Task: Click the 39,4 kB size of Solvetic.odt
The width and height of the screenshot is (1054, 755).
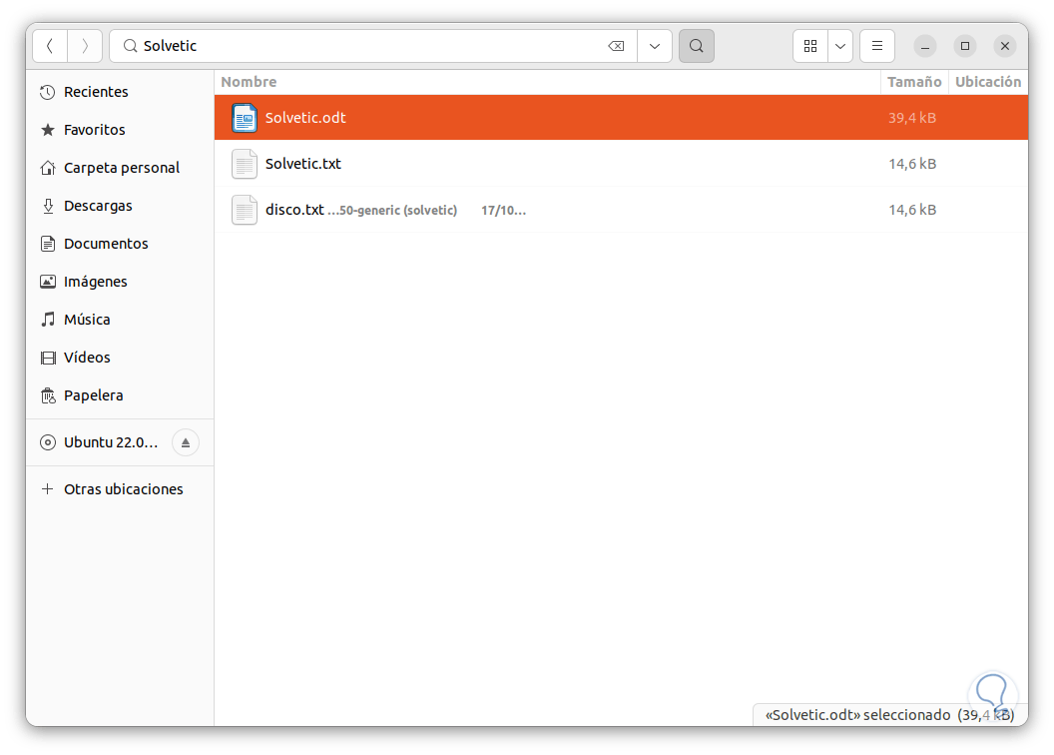Action: coord(912,118)
